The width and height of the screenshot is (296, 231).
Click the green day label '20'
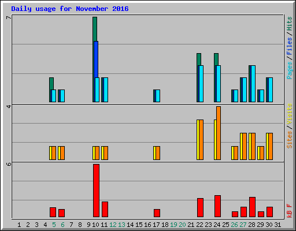click(182, 225)
